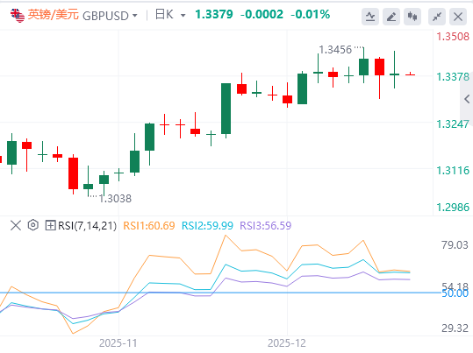Toggle the RSI2:59.99 line label
473x353 pixels.
(x=207, y=226)
